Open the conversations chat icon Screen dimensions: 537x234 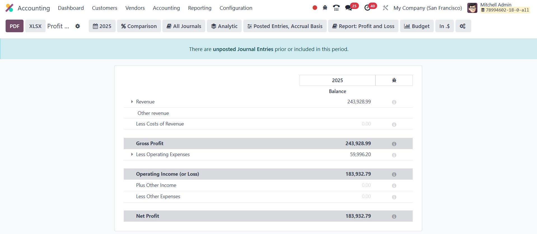(x=349, y=8)
